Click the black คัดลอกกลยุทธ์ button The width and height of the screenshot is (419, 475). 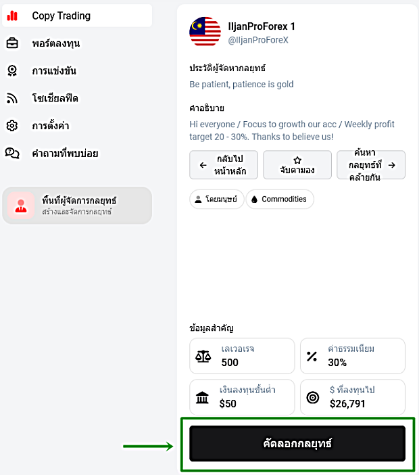coord(297,443)
